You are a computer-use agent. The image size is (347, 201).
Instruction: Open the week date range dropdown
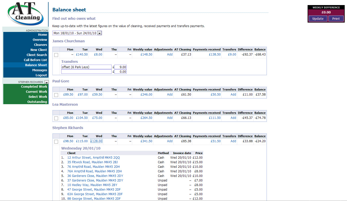(99, 33)
